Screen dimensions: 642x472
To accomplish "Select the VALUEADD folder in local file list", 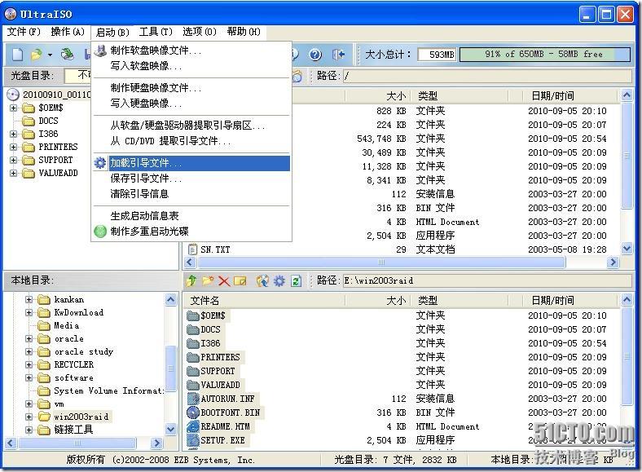I will click(214, 385).
